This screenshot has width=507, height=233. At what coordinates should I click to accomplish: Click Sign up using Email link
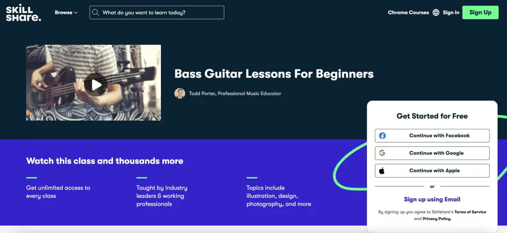[x=432, y=199]
